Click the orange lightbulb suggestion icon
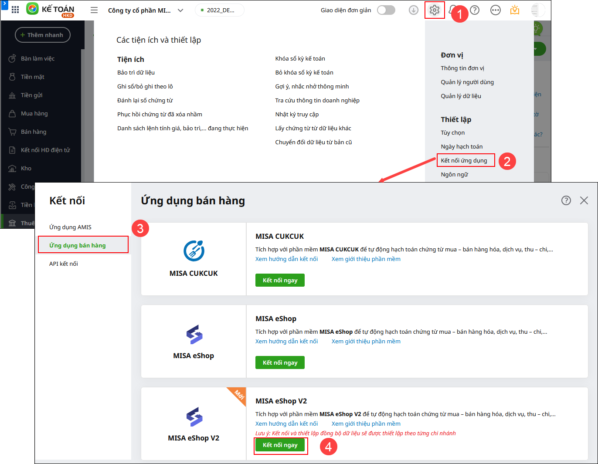The image size is (598, 464). tap(515, 10)
